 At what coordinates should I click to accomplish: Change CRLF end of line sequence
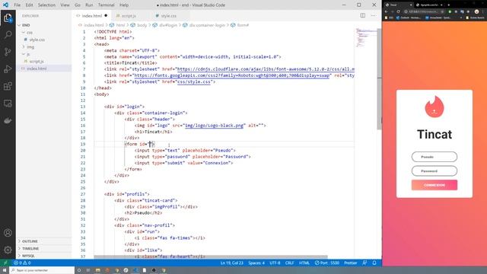pos(289,263)
